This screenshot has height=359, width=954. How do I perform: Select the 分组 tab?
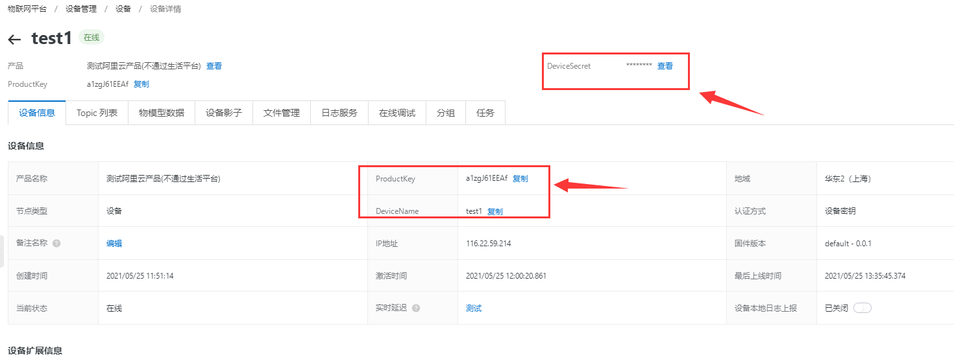point(446,113)
